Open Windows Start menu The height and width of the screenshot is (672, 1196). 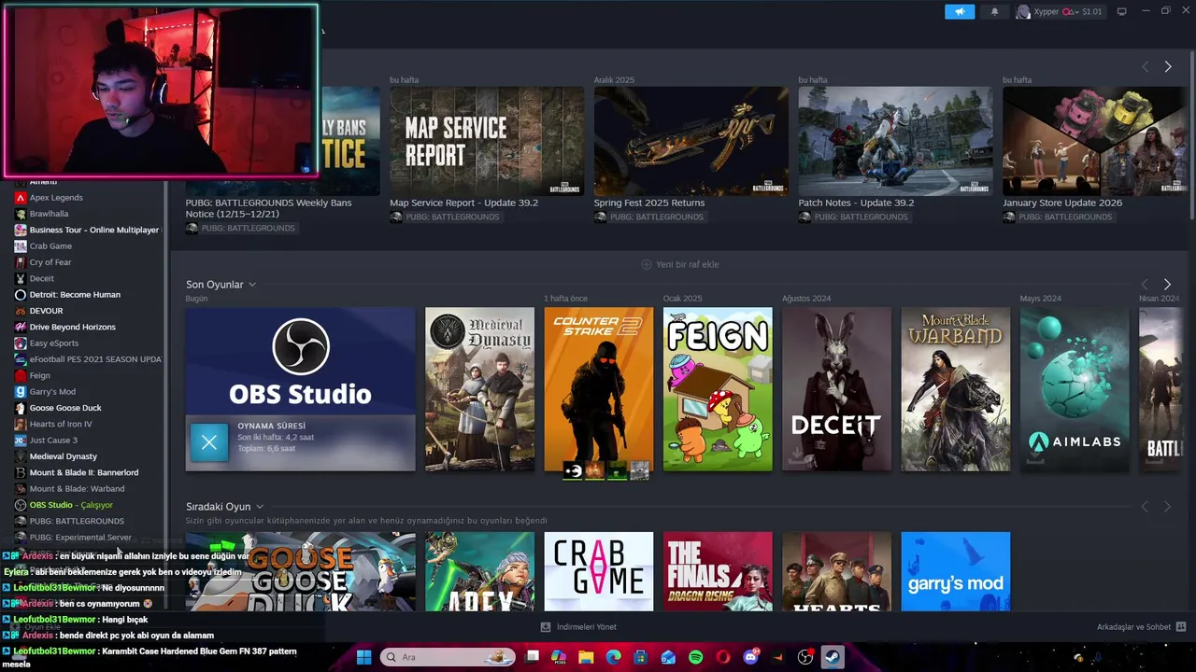pyautogui.click(x=363, y=657)
